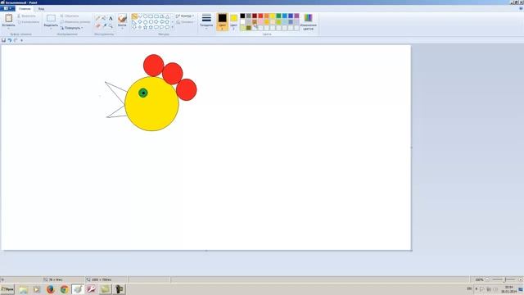Switch to the View ribbon tab
The height and width of the screenshot is (295, 524).
point(41,9)
